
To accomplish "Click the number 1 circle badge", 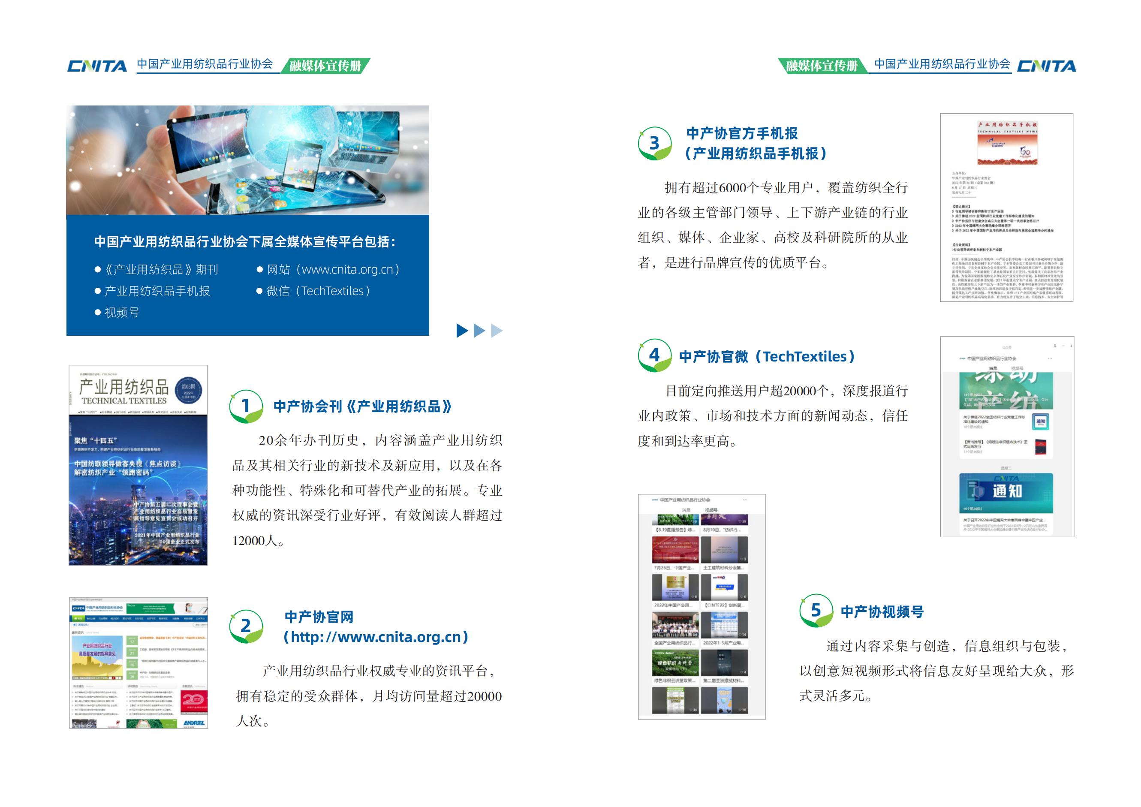I will click(246, 407).
